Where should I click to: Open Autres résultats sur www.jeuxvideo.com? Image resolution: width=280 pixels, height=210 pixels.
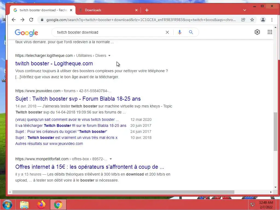49,144
